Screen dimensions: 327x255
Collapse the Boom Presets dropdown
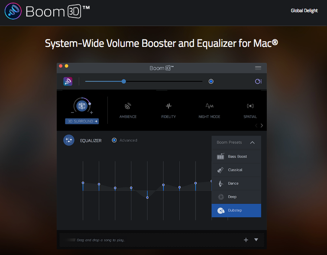252,142
